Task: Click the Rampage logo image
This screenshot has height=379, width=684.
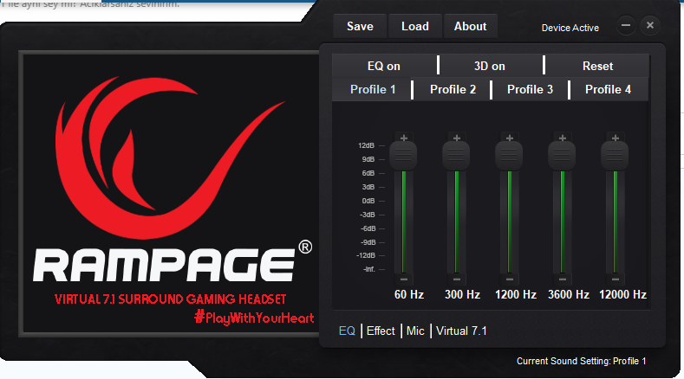Action: click(x=171, y=194)
